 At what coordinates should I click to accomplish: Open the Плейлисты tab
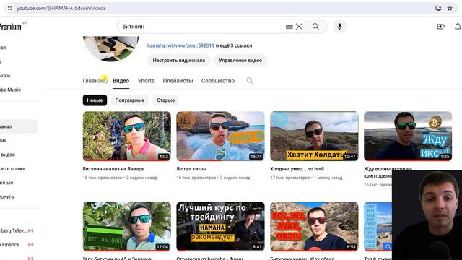click(178, 81)
